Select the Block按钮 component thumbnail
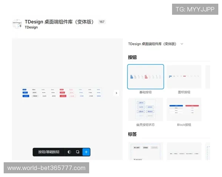 tap(184, 110)
